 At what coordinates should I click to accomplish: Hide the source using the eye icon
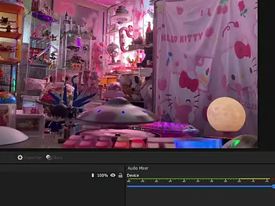pyautogui.click(x=113, y=175)
